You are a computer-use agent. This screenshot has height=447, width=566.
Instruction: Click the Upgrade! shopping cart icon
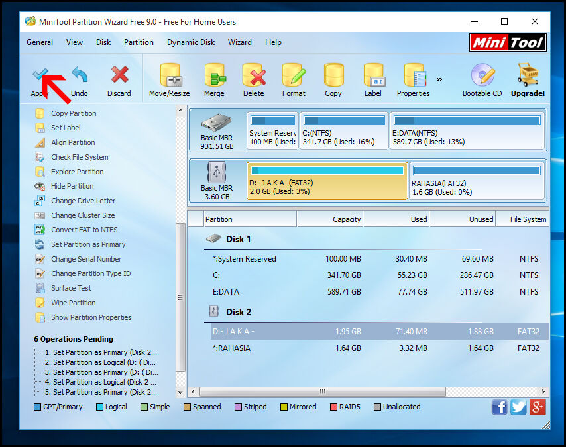tap(528, 74)
